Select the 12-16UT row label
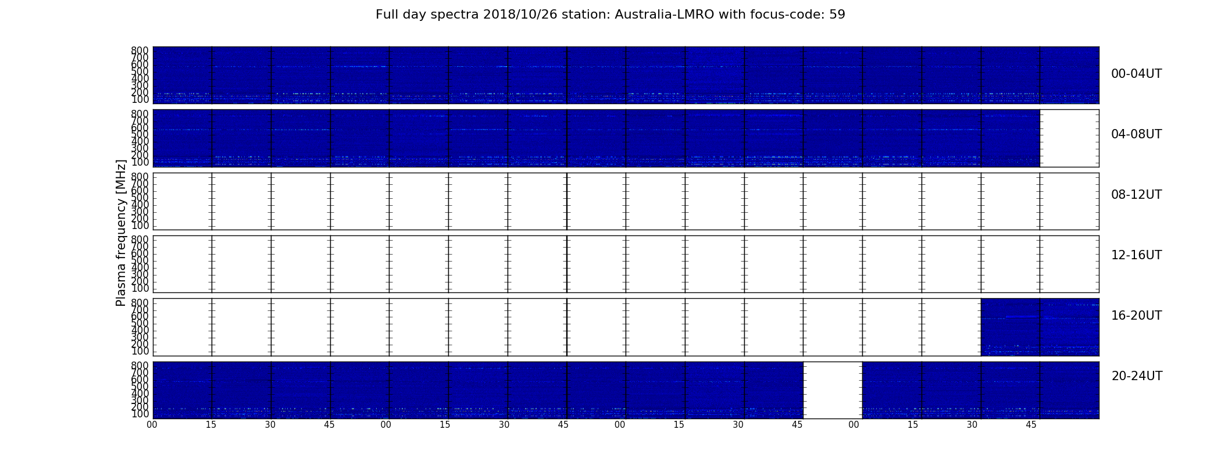The image size is (1221, 465). pyautogui.click(x=1136, y=255)
